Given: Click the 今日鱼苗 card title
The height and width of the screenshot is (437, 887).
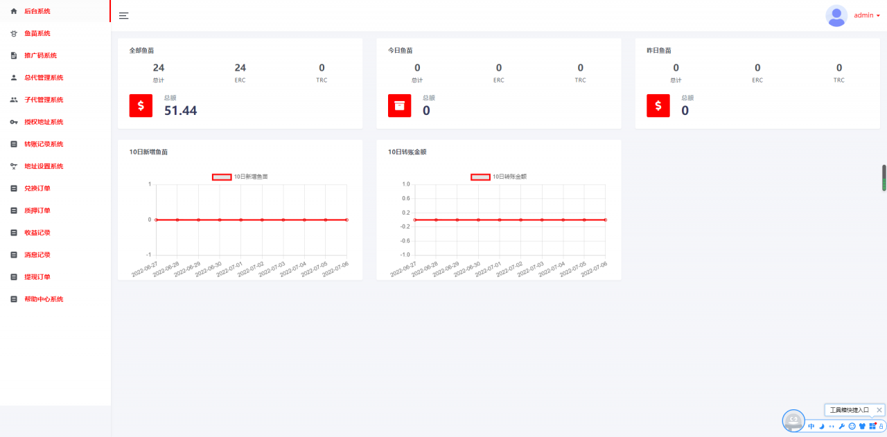Looking at the screenshot, I should [401, 51].
